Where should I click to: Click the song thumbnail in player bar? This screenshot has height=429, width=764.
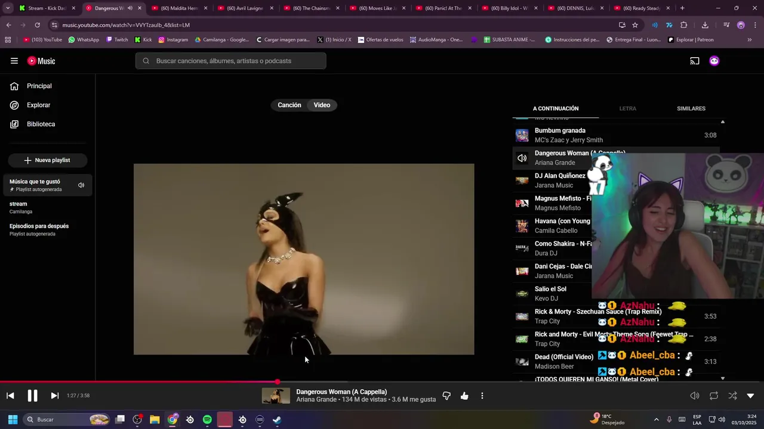point(276,396)
